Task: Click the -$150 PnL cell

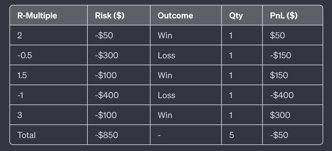Action: tap(280, 56)
